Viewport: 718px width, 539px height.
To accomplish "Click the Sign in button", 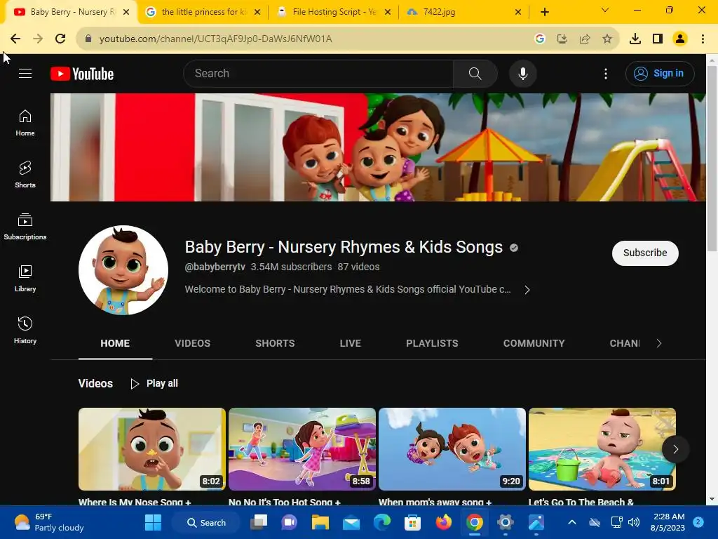I will 660,73.
